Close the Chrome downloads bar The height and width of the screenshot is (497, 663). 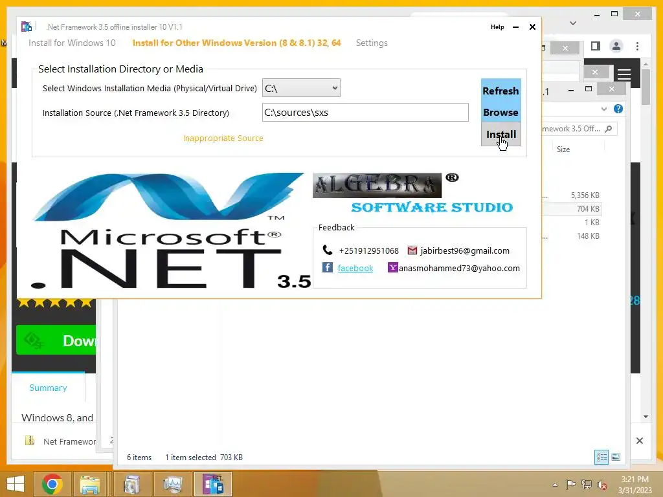[639, 441]
